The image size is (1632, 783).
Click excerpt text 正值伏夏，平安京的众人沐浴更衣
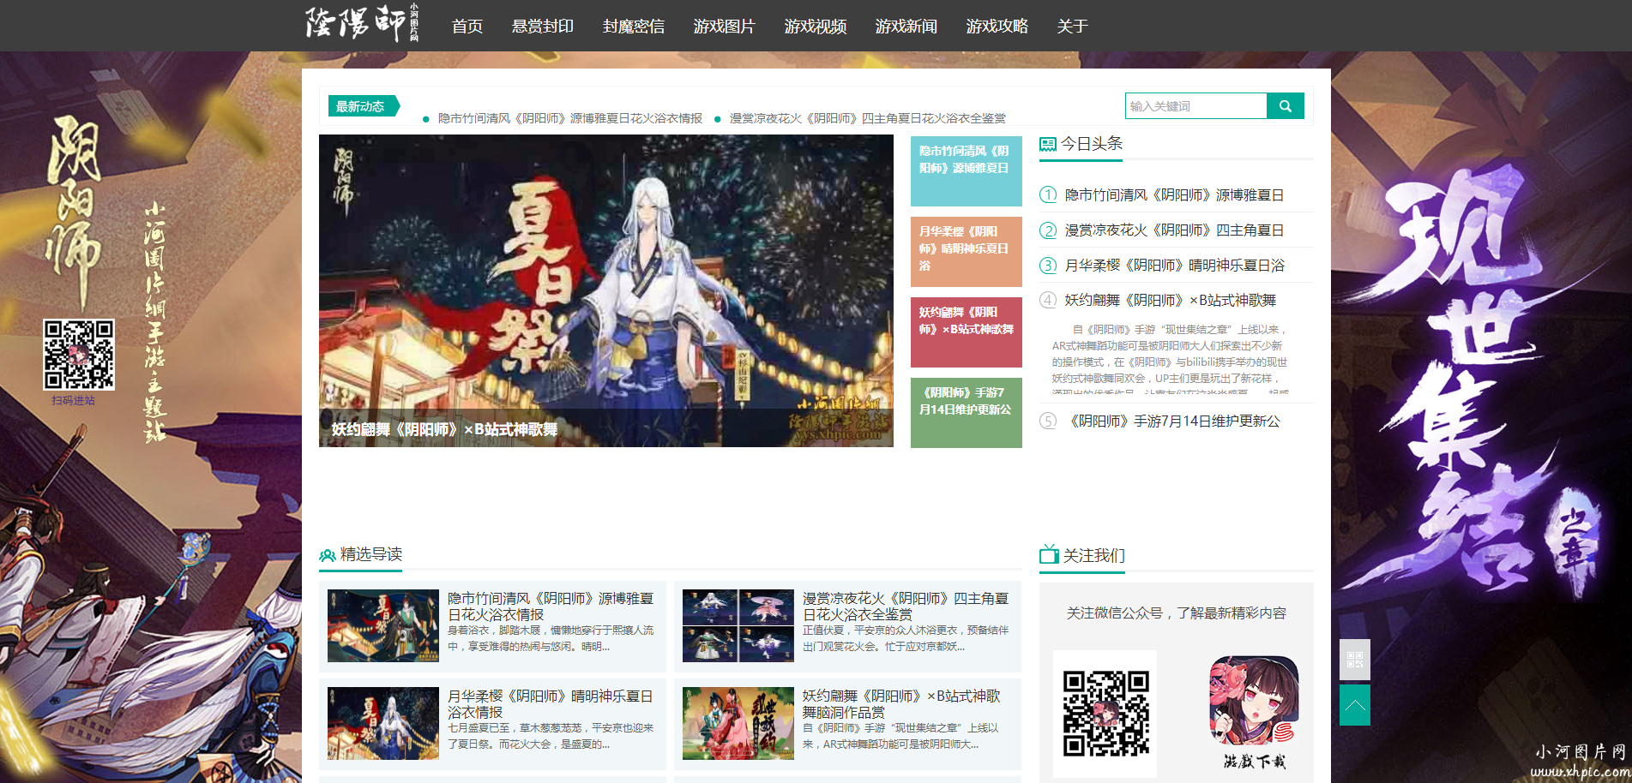906,638
